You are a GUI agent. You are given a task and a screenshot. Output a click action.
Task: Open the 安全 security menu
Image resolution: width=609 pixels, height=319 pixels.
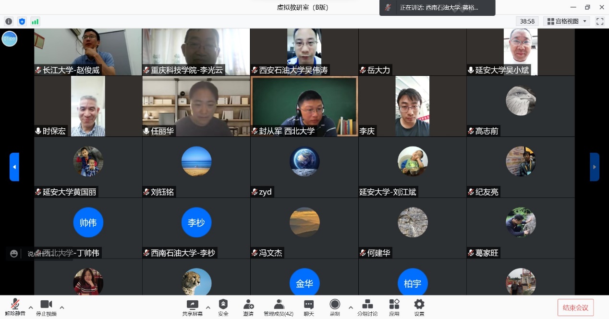pyautogui.click(x=223, y=307)
